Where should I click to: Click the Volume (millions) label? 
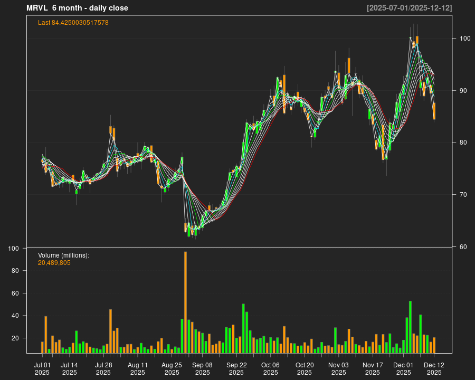63,255
